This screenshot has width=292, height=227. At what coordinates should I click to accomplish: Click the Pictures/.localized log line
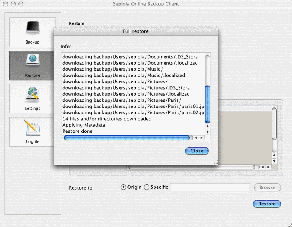coord(126,94)
